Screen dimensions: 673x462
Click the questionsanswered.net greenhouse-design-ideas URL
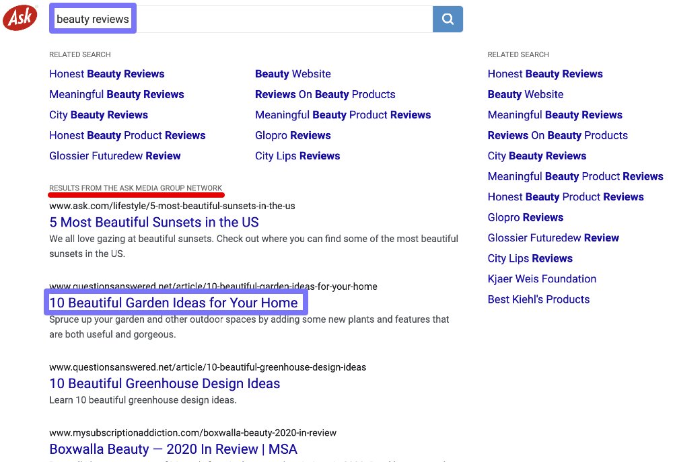[x=208, y=367]
